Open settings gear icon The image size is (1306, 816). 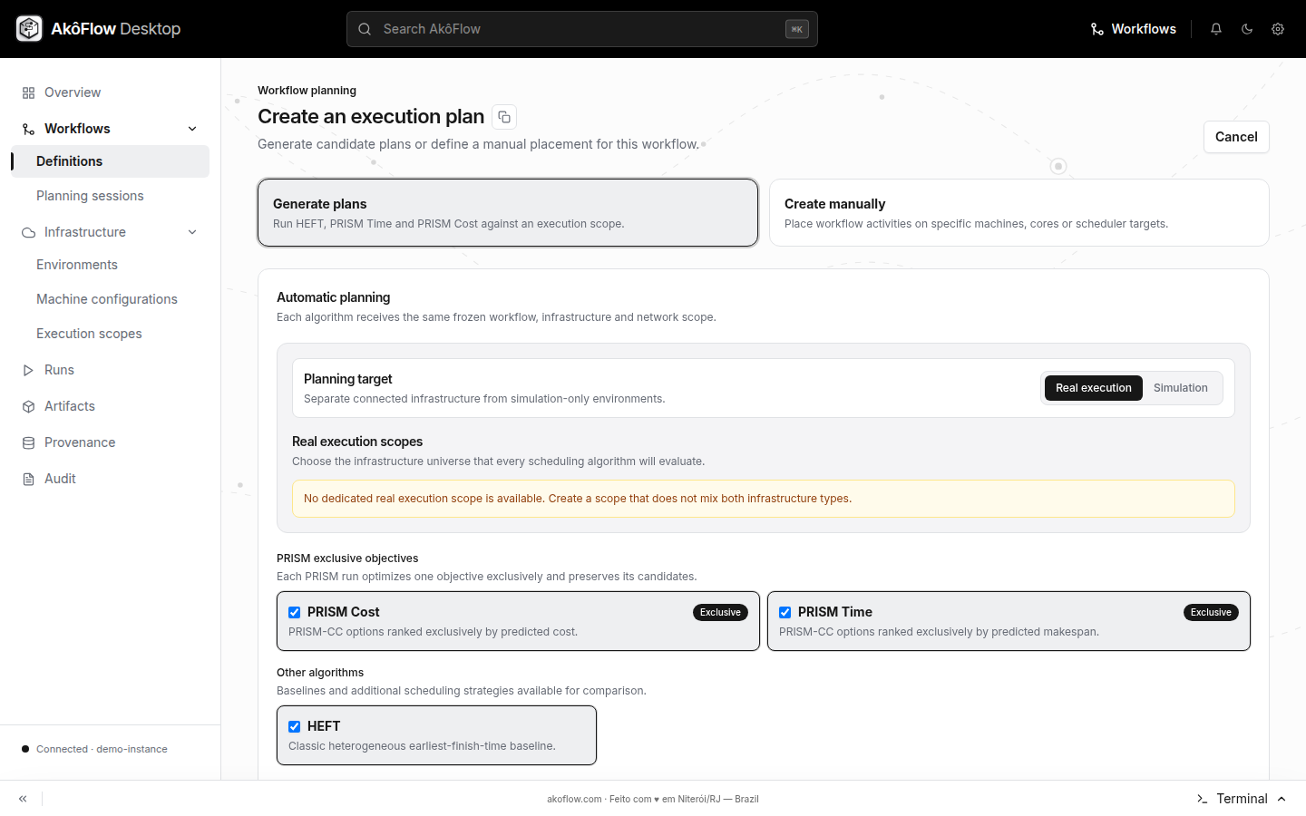point(1278,29)
